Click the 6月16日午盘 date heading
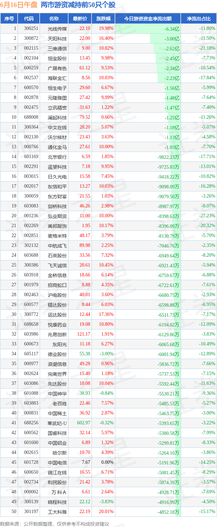217x527 pixels. 19,5
